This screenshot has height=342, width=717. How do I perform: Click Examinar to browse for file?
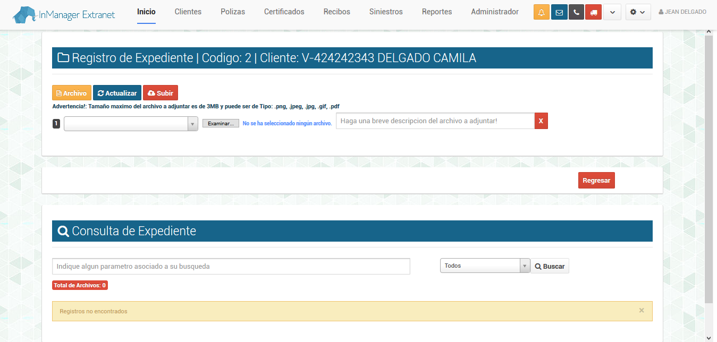point(221,123)
